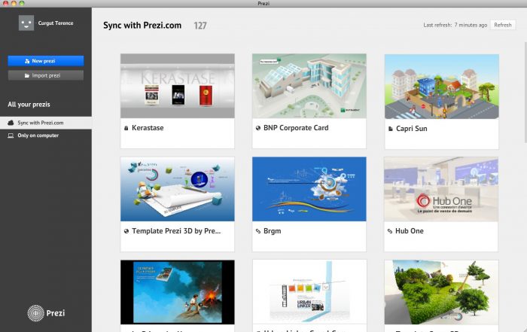Click the yellow minimize window button

[14, 3]
